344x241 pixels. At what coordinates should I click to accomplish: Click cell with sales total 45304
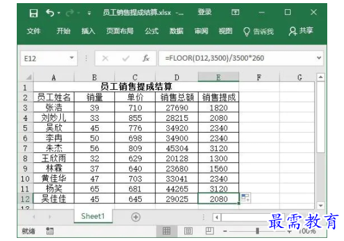(177, 148)
